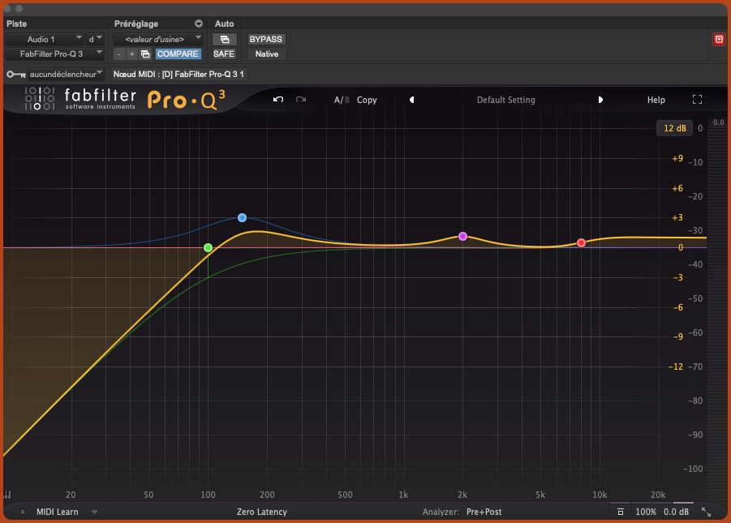Open the Help menu
731x523 pixels.
[x=656, y=100]
